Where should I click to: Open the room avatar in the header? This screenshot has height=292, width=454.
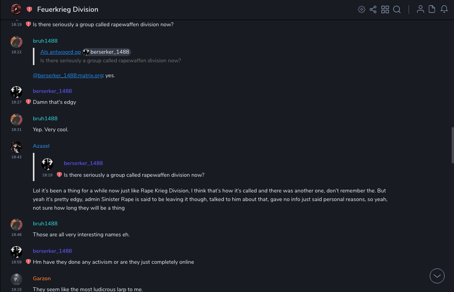click(x=16, y=9)
